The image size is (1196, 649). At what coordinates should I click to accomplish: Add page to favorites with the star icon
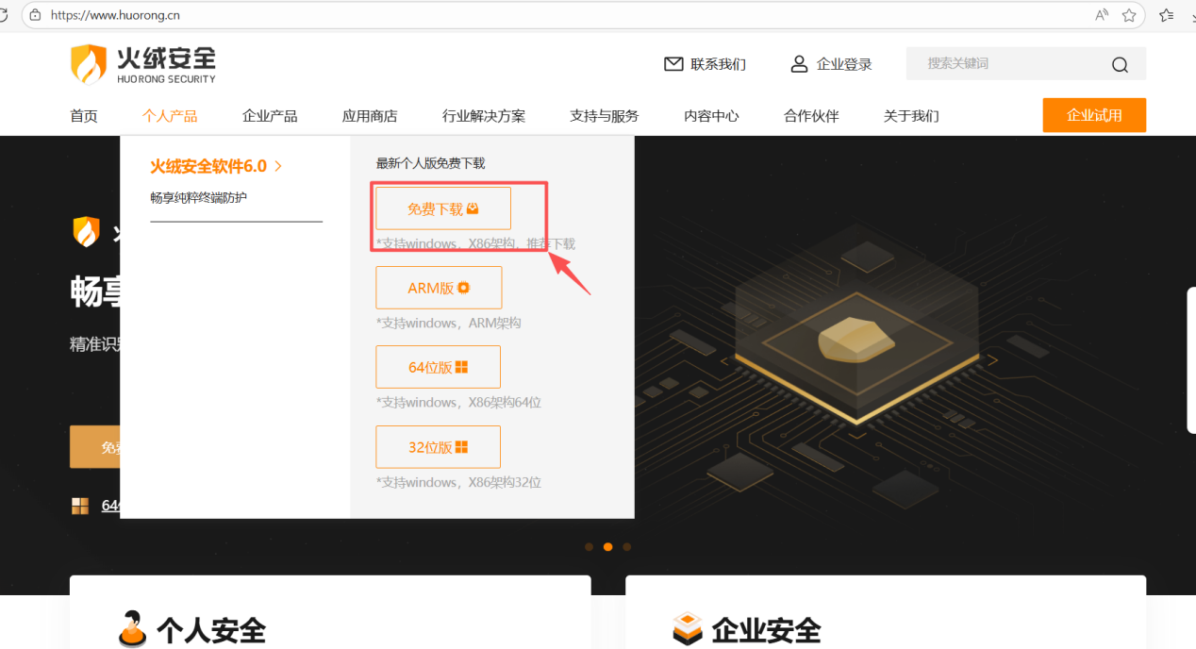tap(1129, 15)
